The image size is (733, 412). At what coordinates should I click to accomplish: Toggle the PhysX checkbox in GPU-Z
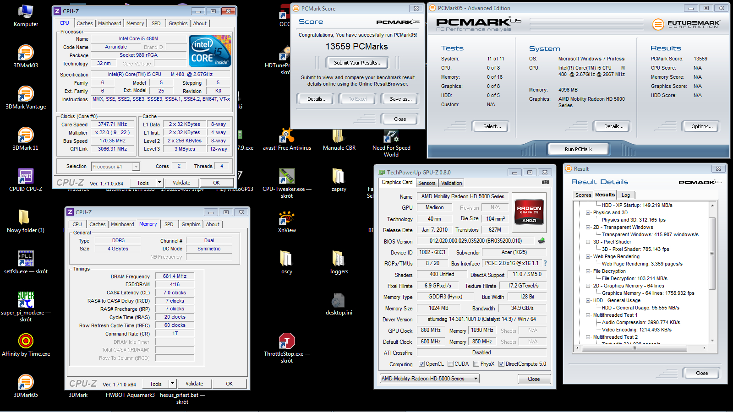coord(476,364)
